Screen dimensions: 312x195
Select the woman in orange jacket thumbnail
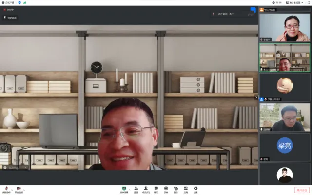click(x=285, y=27)
